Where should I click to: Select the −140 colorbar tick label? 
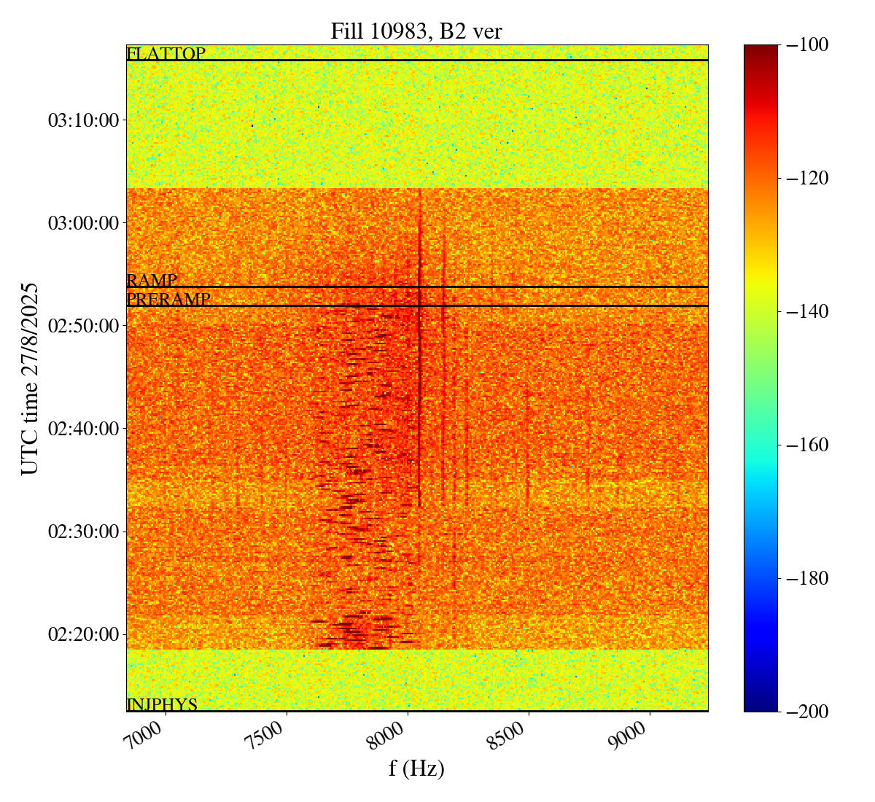click(x=807, y=311)
